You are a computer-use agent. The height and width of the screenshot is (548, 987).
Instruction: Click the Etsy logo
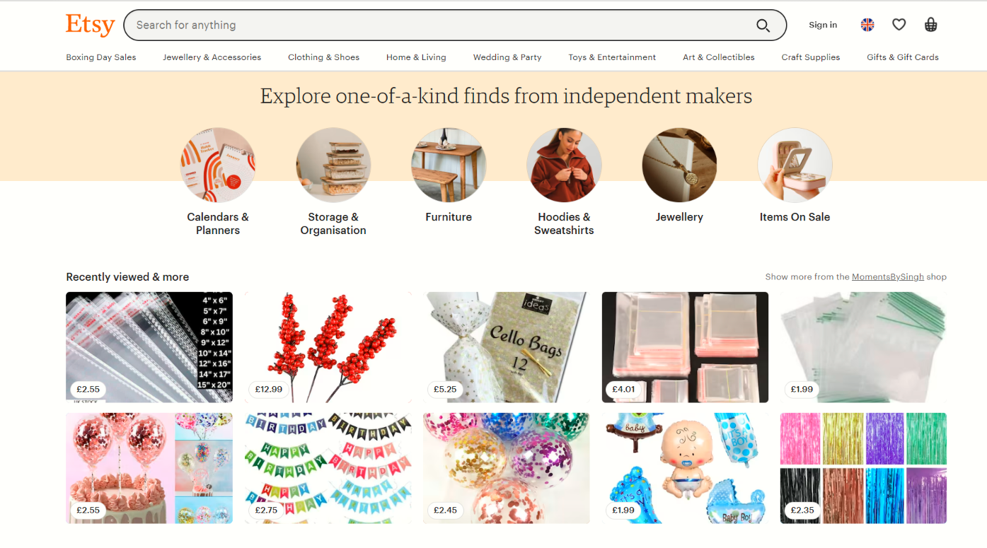pos(90,25)
